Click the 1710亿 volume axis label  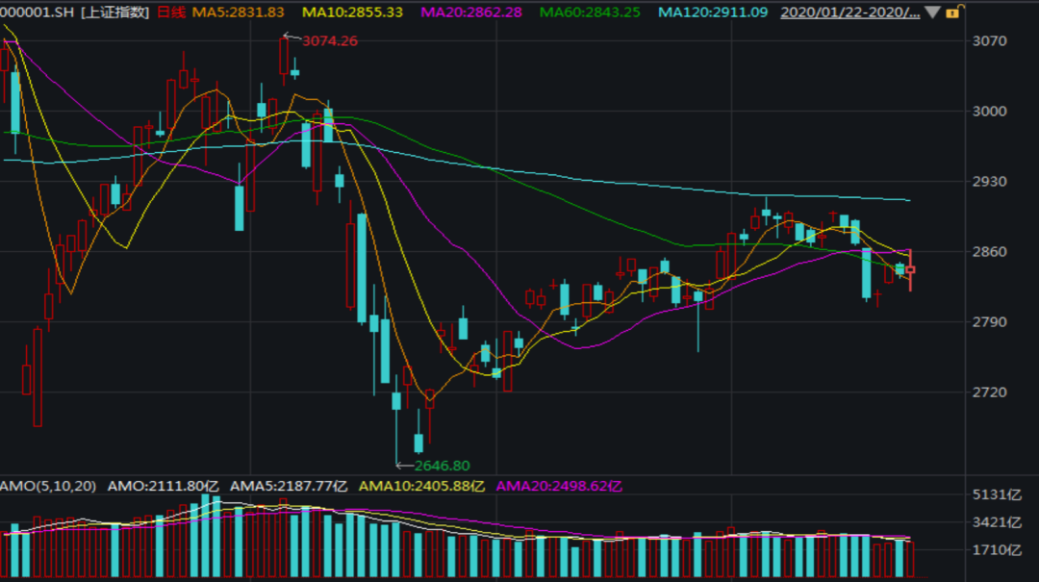pyautogui.click(x=997, y=549)
